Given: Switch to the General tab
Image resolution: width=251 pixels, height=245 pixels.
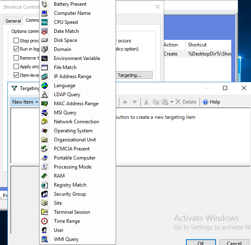Looking at the screenshot, I should click(x=13, y=21).
